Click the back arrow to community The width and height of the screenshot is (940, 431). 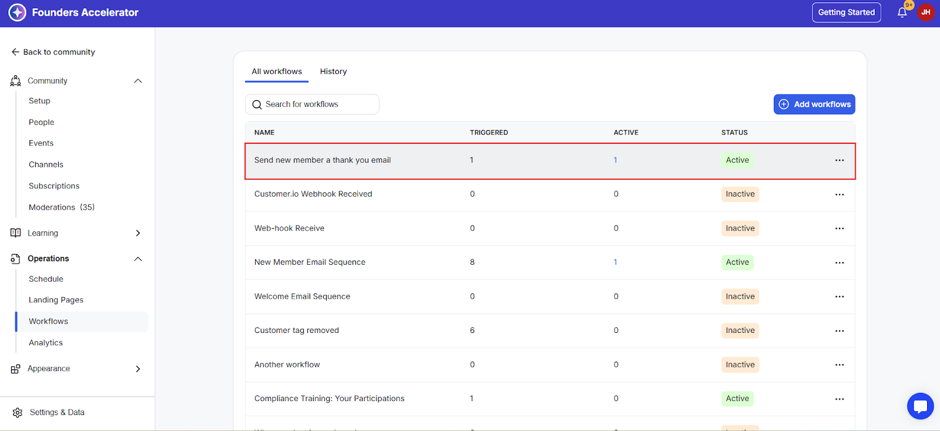click(x=15, y=52)
